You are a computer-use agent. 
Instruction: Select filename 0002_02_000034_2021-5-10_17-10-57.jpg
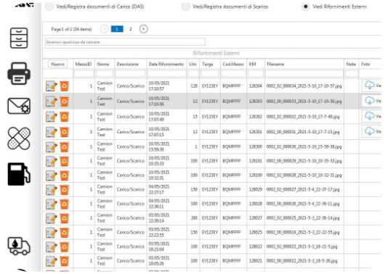tap(304, 86)
